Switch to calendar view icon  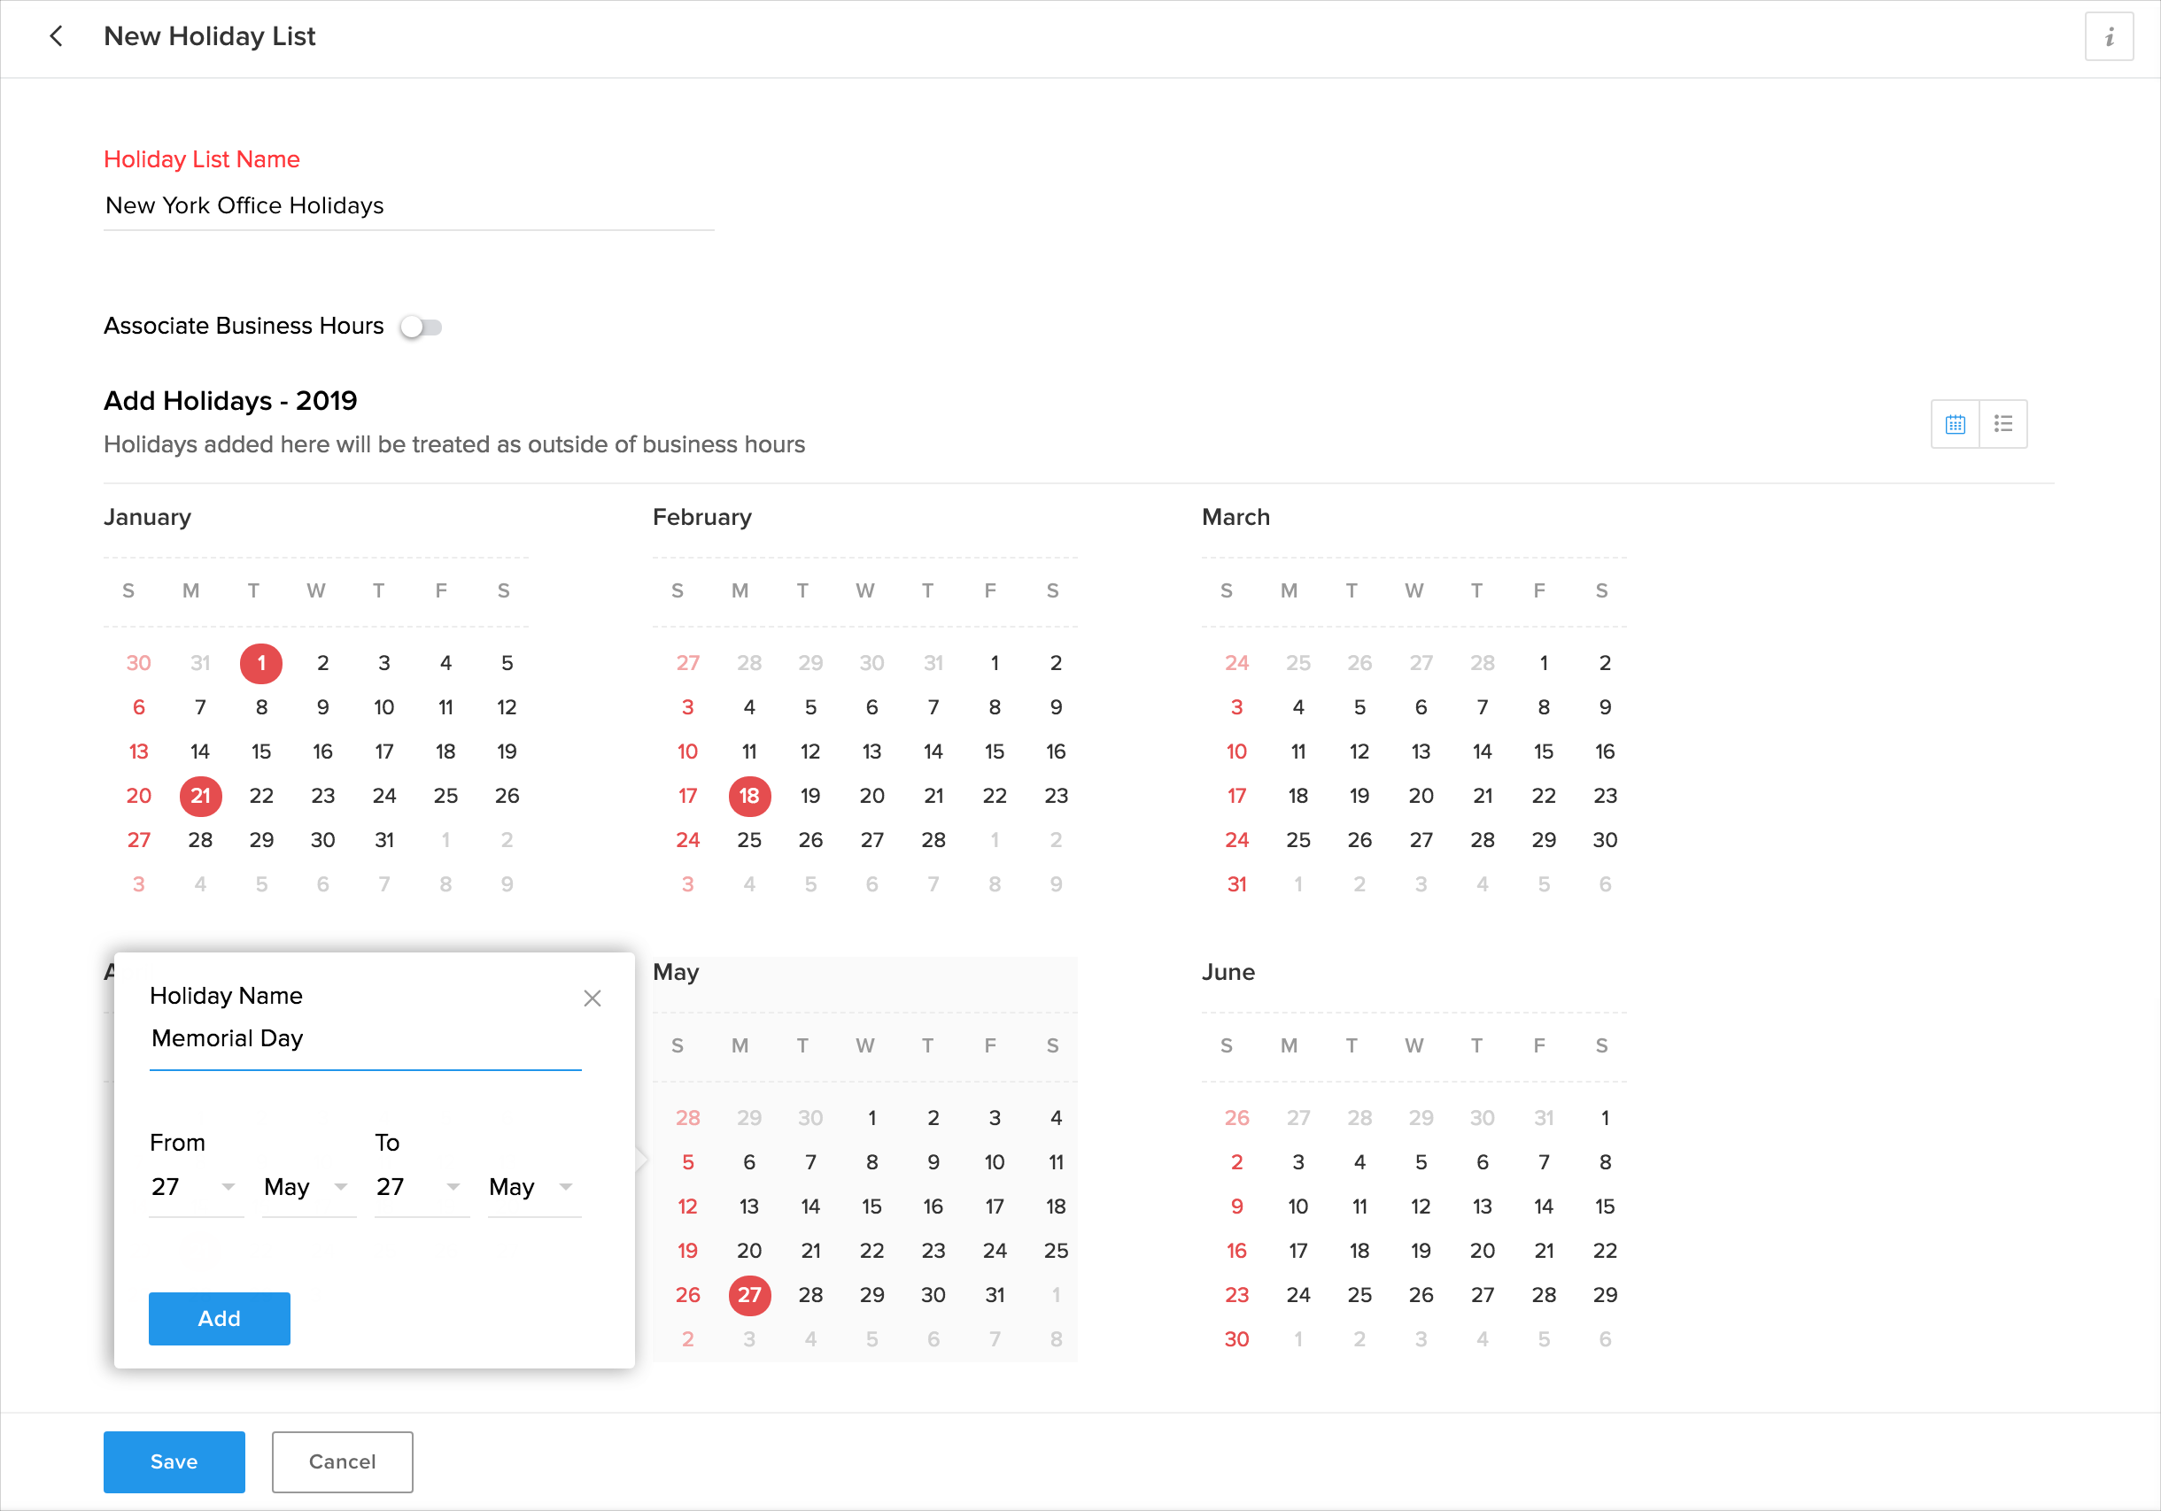(x=1955, y=424)
